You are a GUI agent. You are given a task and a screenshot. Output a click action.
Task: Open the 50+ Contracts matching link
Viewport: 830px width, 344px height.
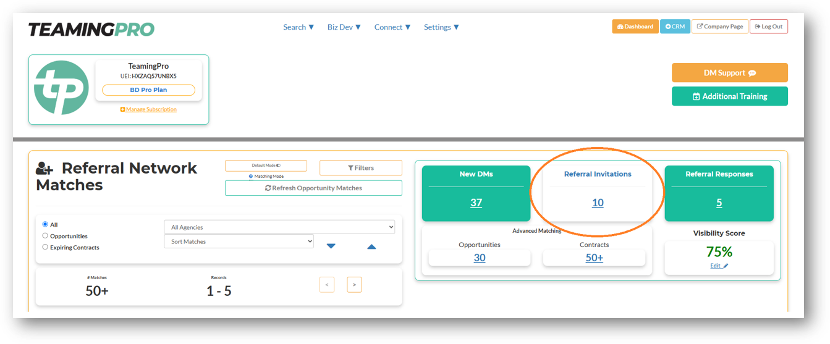pos(595,258)
